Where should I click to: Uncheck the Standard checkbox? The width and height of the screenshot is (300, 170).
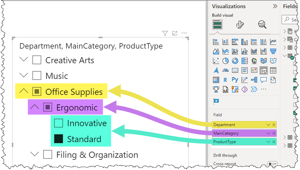point(58,139)
